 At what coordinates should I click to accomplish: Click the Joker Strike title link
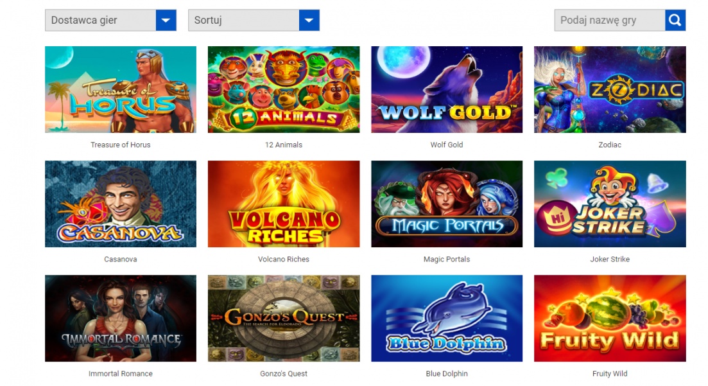click(610, 259)
